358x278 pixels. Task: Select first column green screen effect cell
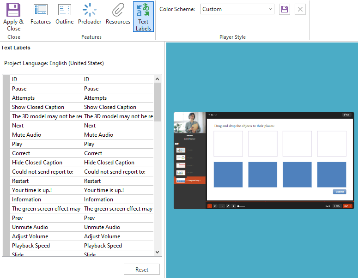46,209
